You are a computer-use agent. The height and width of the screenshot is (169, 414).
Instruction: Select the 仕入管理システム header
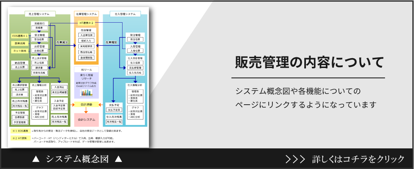pos(125,14)
